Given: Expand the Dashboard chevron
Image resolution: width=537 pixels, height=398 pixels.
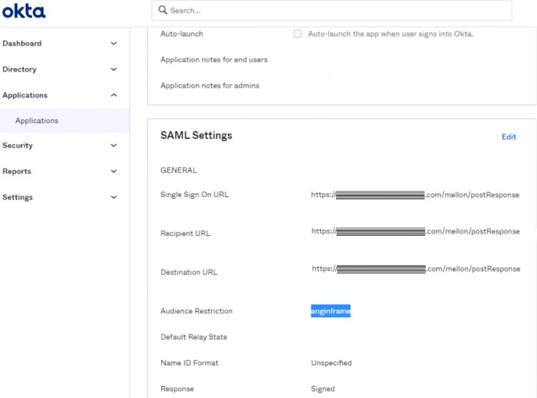Looking at the screenshot, I should click(114, 44).
